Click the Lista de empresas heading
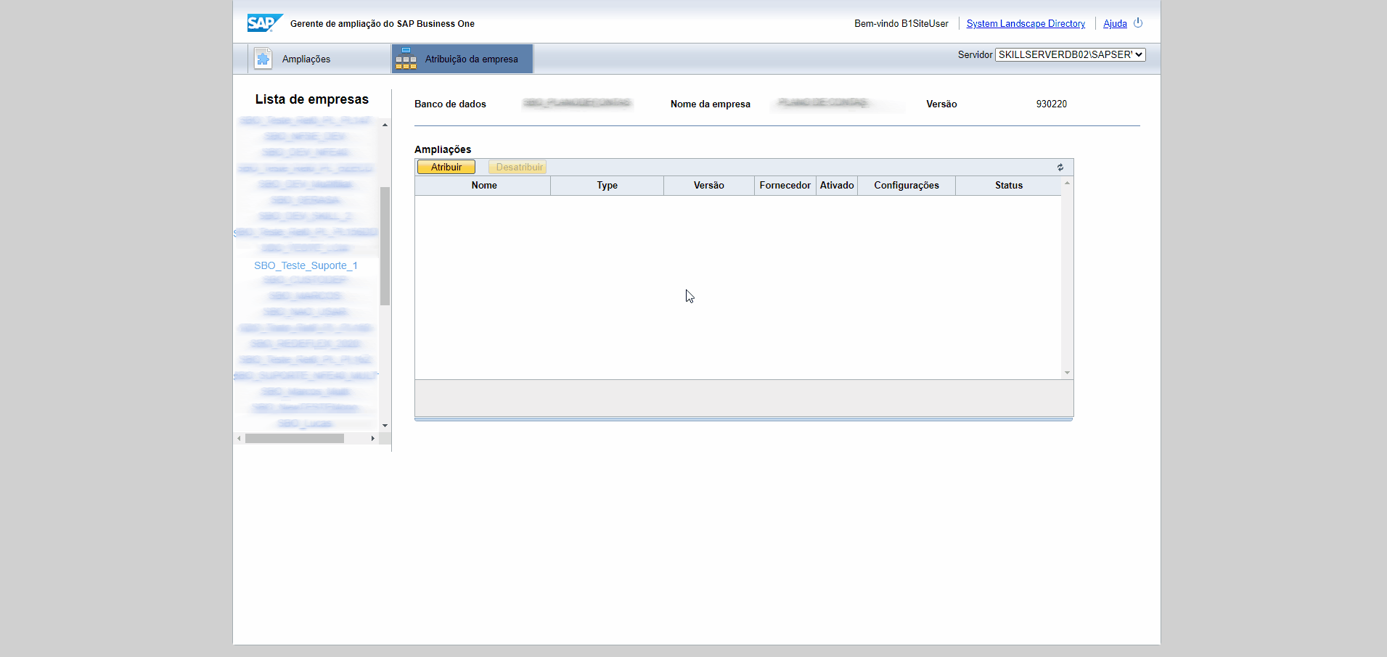The image size is (1387, 657). pyautogui.click(x=312, y=99)
